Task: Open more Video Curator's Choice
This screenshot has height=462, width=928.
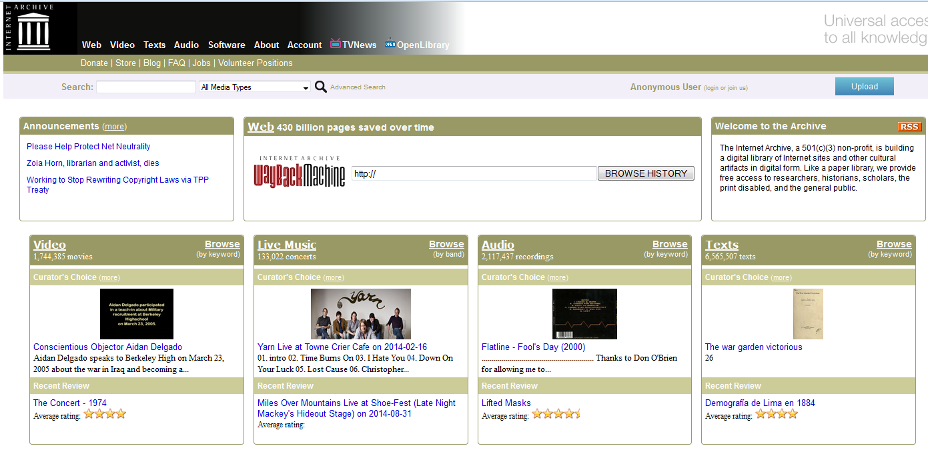Action: pyautogui.click(x=109, y=278)
